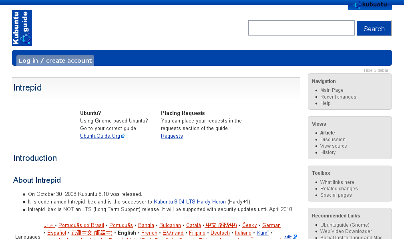Select the German language link
The image size is (404, 239).
(x=271, y=225)
